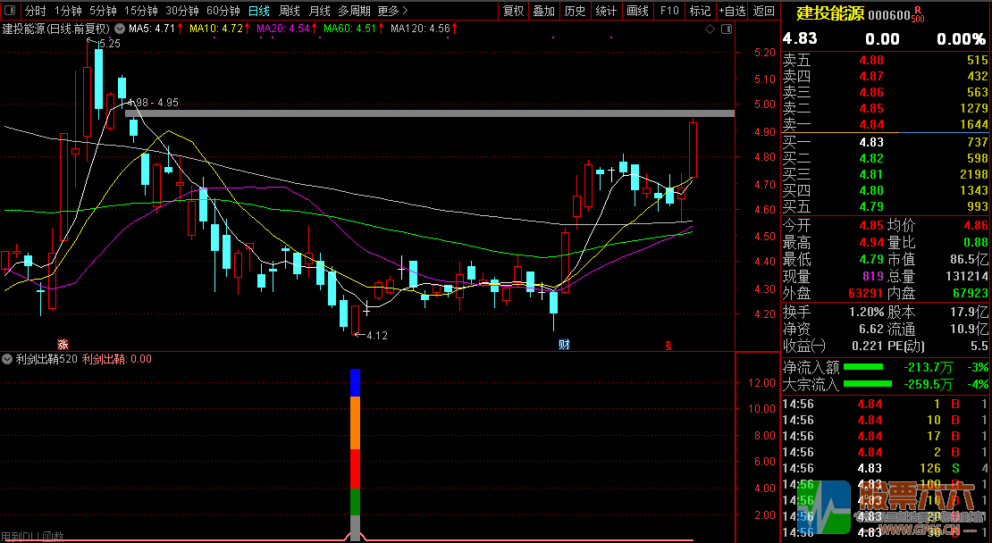Click the 复权 adjustment button
The image size is (992, 543).
(x=513, y=12)
